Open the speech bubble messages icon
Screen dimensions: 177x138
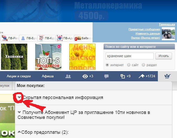coord(106,76)
